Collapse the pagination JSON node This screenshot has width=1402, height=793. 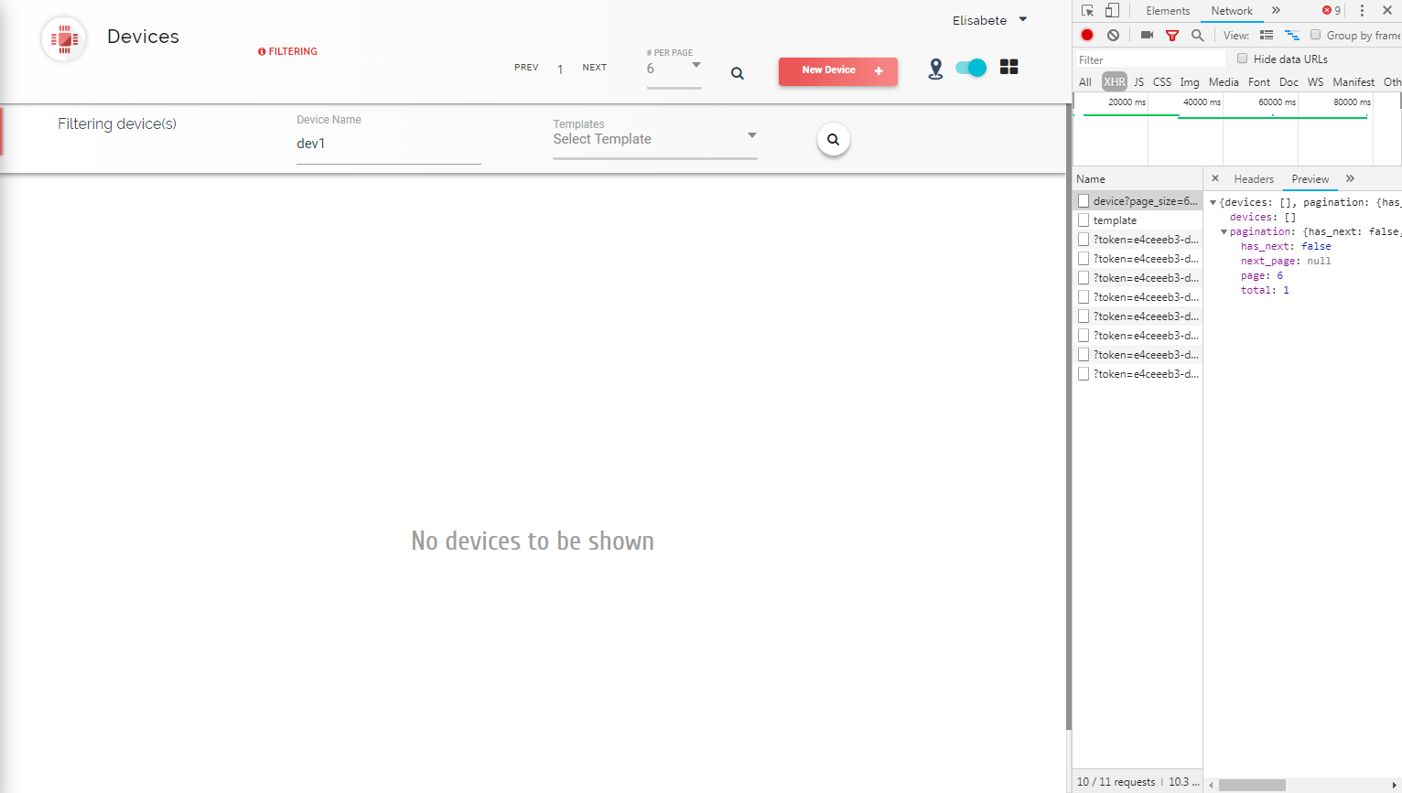[x=1224, y=231]
